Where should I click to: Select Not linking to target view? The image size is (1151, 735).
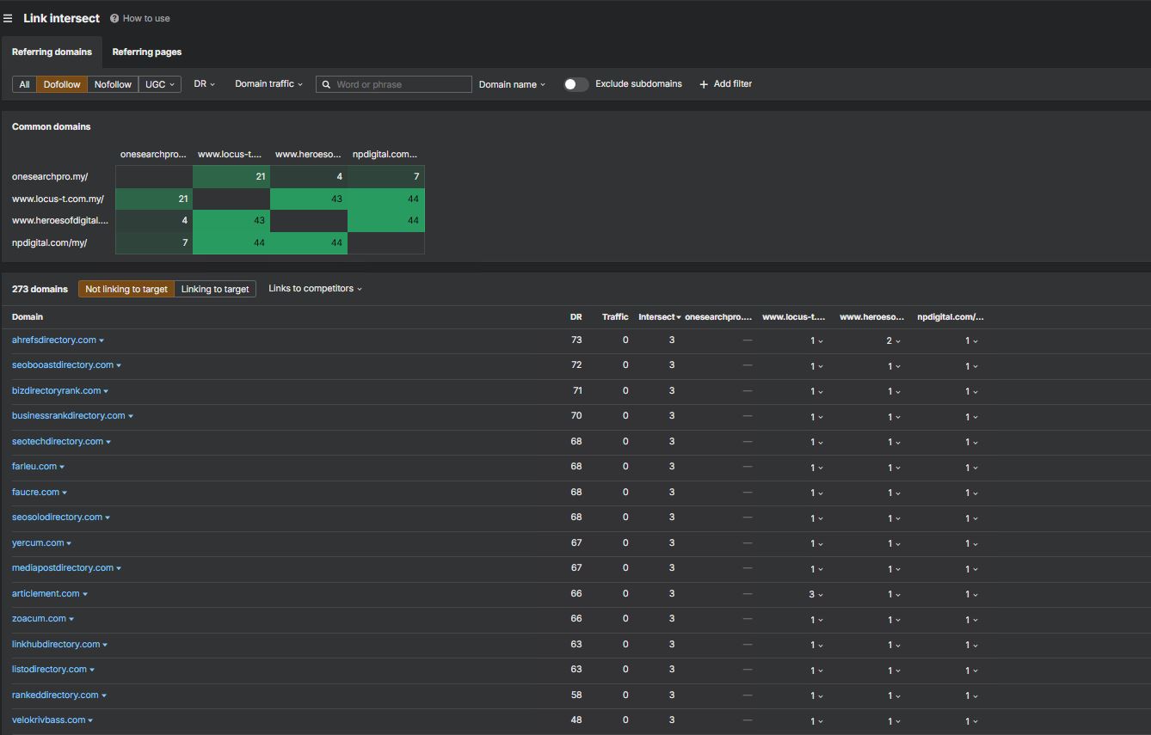point(126,289)
